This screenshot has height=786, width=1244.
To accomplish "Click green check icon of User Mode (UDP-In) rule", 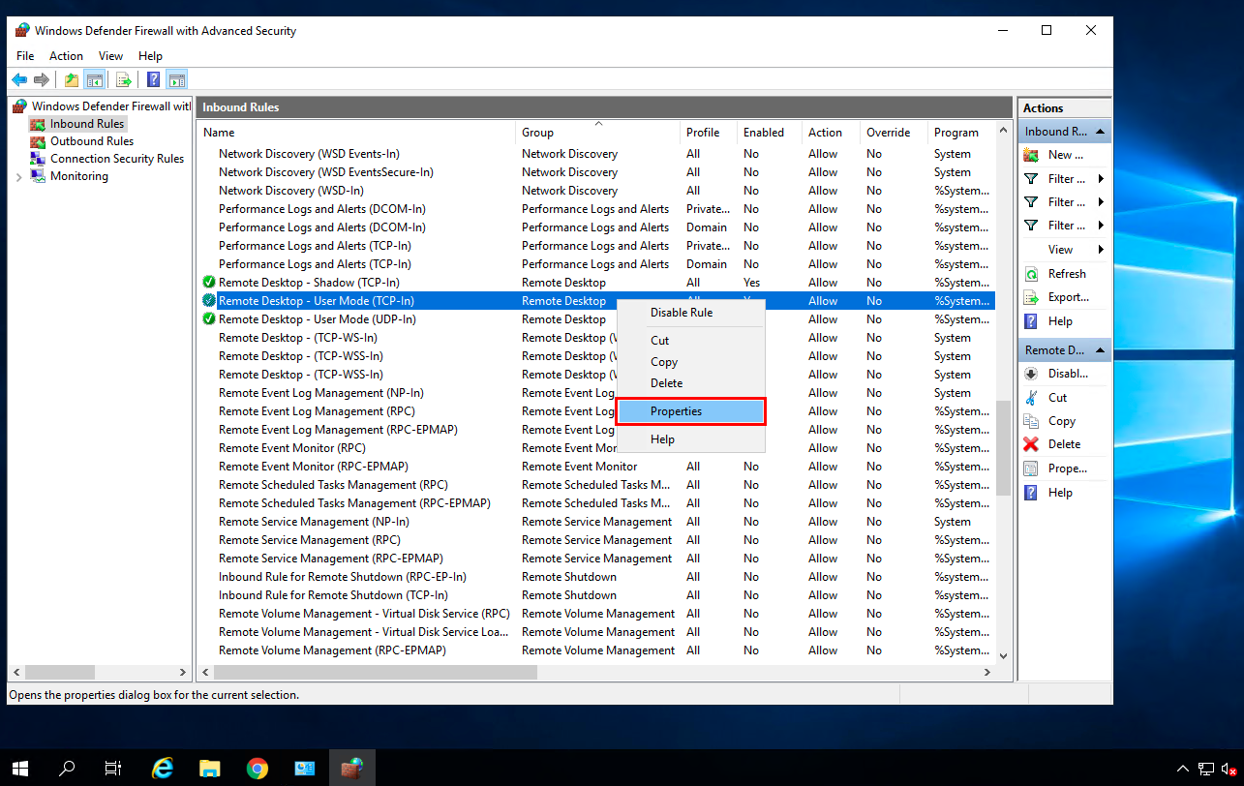I will coord(208,319).
